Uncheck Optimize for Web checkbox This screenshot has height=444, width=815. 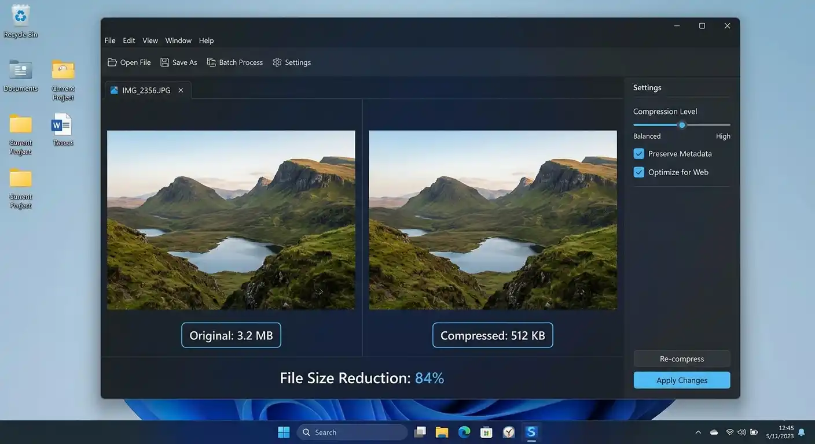tap(639, 172)
